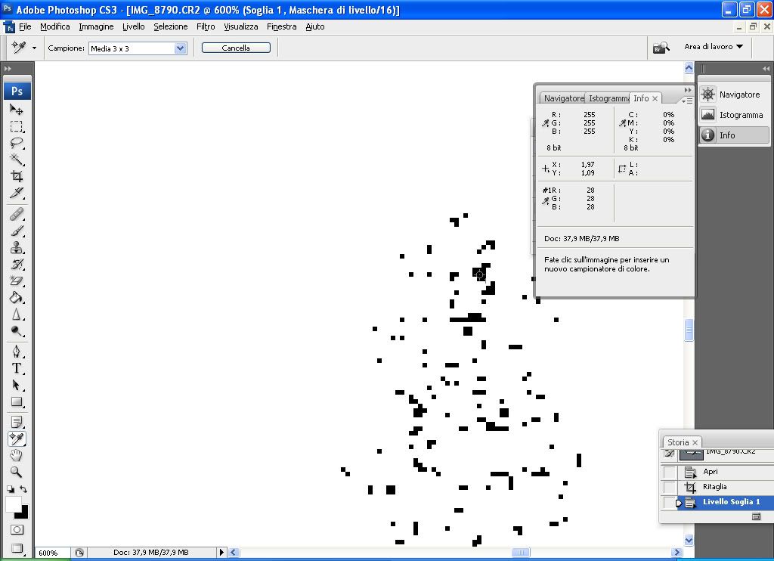Click the Clone Stamp tool
The width and height of the screenshot is (774, 561).
17,248
